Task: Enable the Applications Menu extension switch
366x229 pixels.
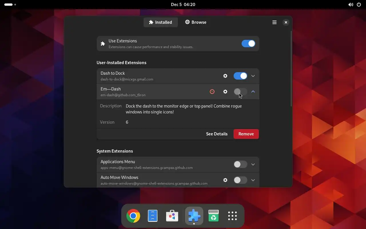Action: pos(240,164)
